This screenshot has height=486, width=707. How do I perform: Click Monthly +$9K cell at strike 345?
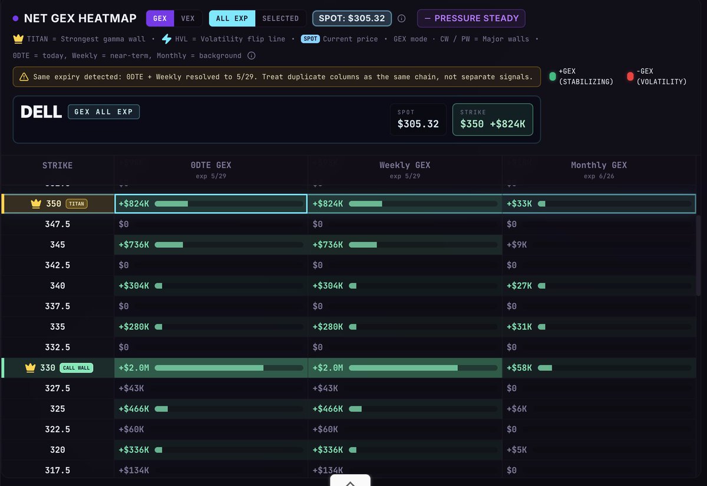(x=599, y=245)
